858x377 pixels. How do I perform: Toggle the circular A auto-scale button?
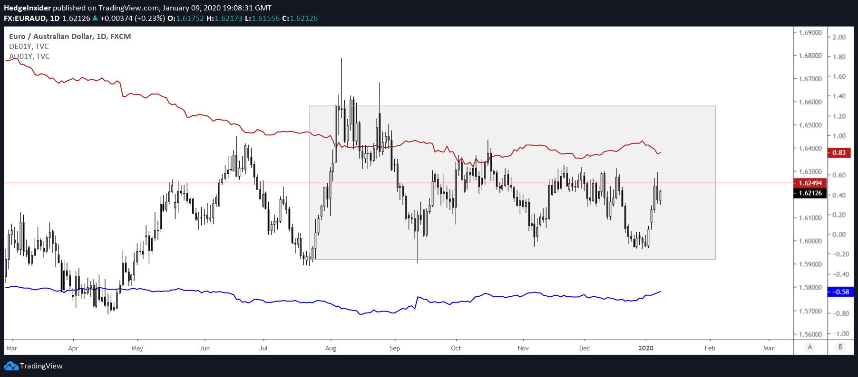click(809, 347)
